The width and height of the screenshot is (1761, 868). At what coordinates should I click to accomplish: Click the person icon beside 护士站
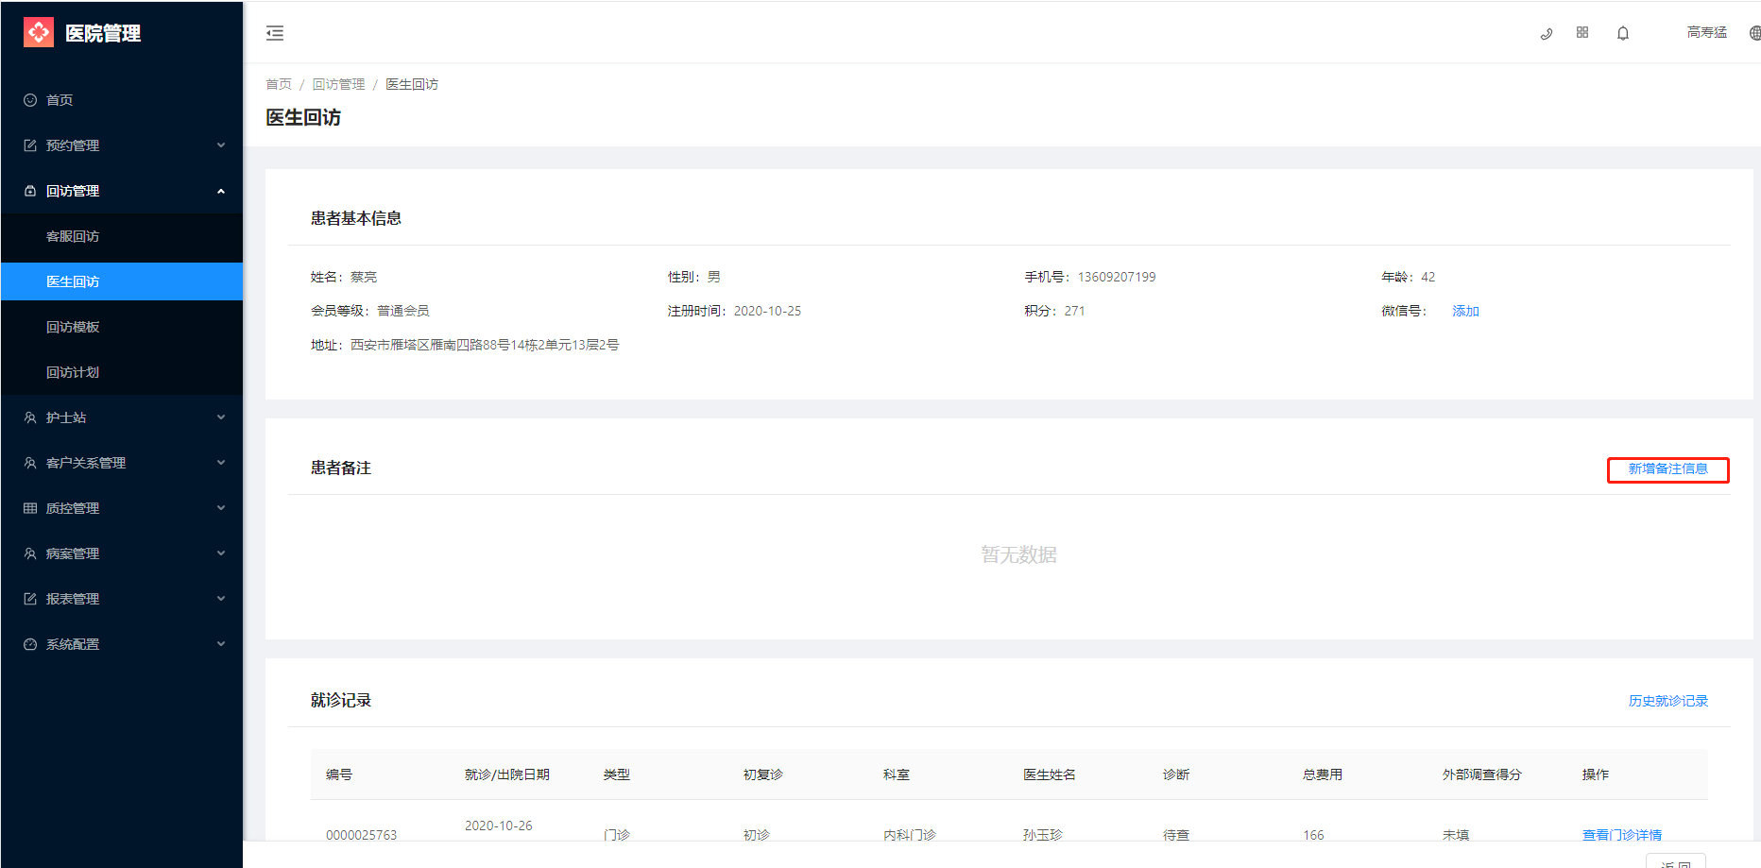click(x=30, y=417)
